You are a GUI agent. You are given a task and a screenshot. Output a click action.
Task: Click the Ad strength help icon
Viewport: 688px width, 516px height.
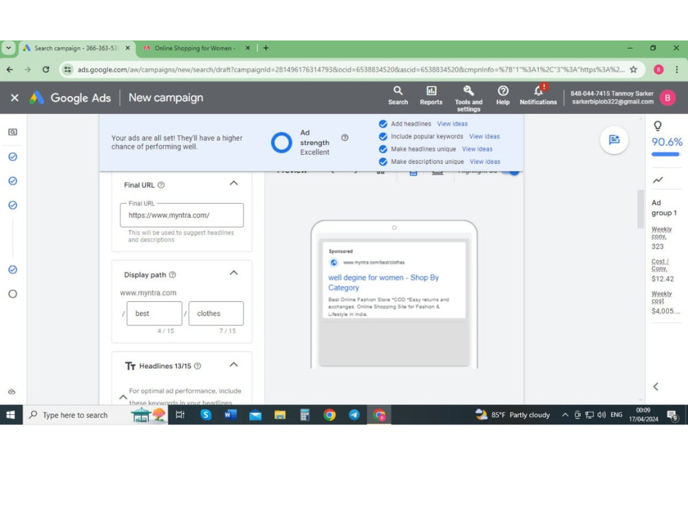pyautogui.click(x=345, y=138)
